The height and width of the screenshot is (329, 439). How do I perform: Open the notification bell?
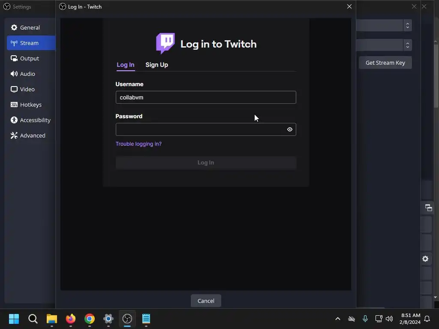pos(427,319)
